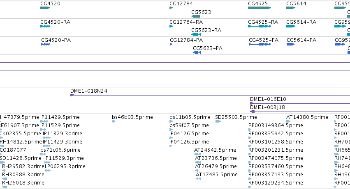The height and width of the screenshot is (189, 350).
Task: Select the IP04126.3prime EST label
Action: pyautogui.click(x=189, y=142)
